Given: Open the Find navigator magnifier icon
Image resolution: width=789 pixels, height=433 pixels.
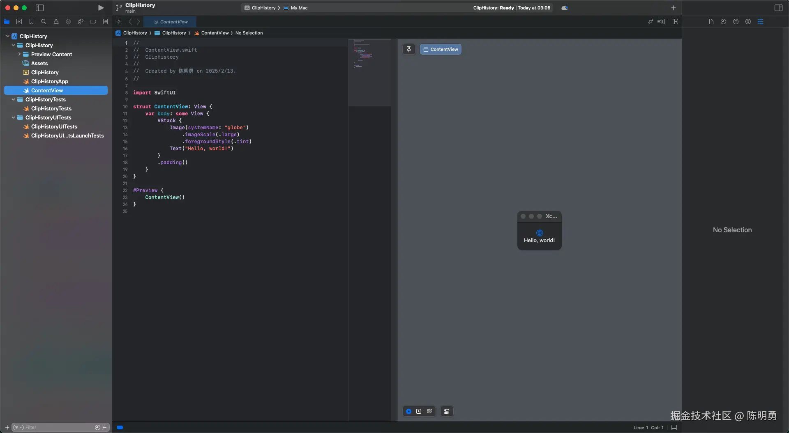Looking at the screenshot, I should tap(44, 22).
